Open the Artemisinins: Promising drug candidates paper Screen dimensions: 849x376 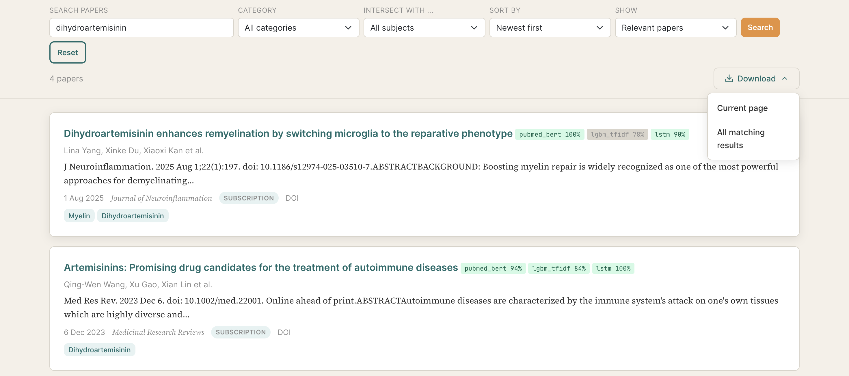pos(261,268)
